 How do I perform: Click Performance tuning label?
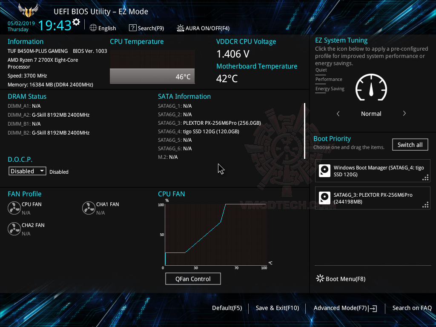[329, 79]
